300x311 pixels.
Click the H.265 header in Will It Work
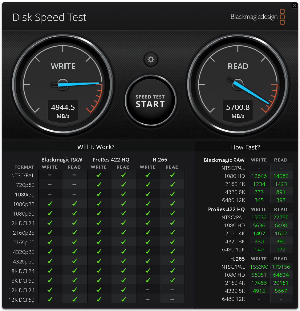(x=160, y=160)
